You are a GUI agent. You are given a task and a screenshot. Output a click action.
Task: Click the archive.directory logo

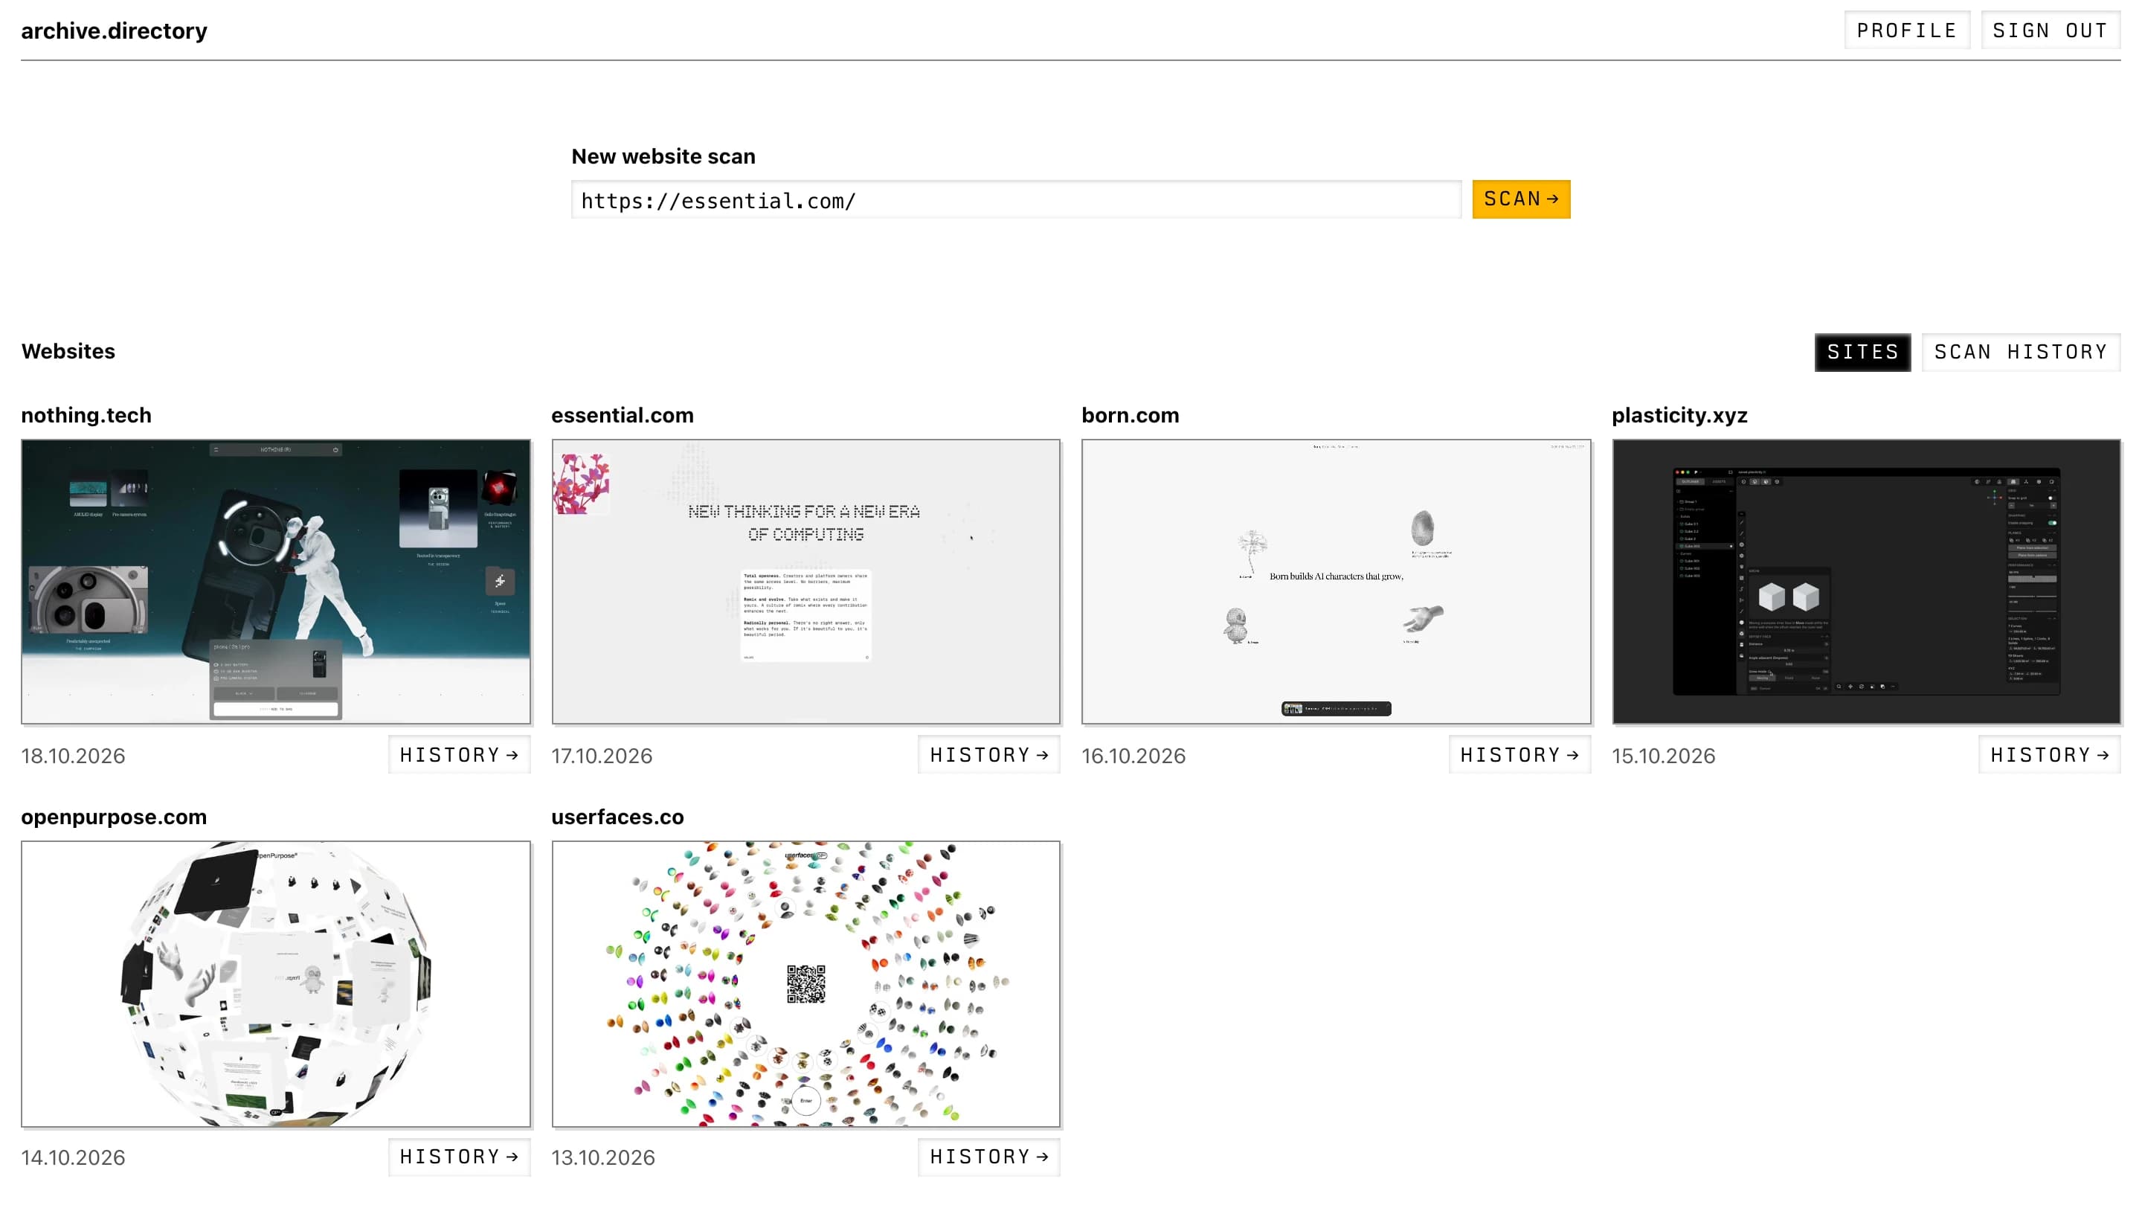click(x=114, y=30)
